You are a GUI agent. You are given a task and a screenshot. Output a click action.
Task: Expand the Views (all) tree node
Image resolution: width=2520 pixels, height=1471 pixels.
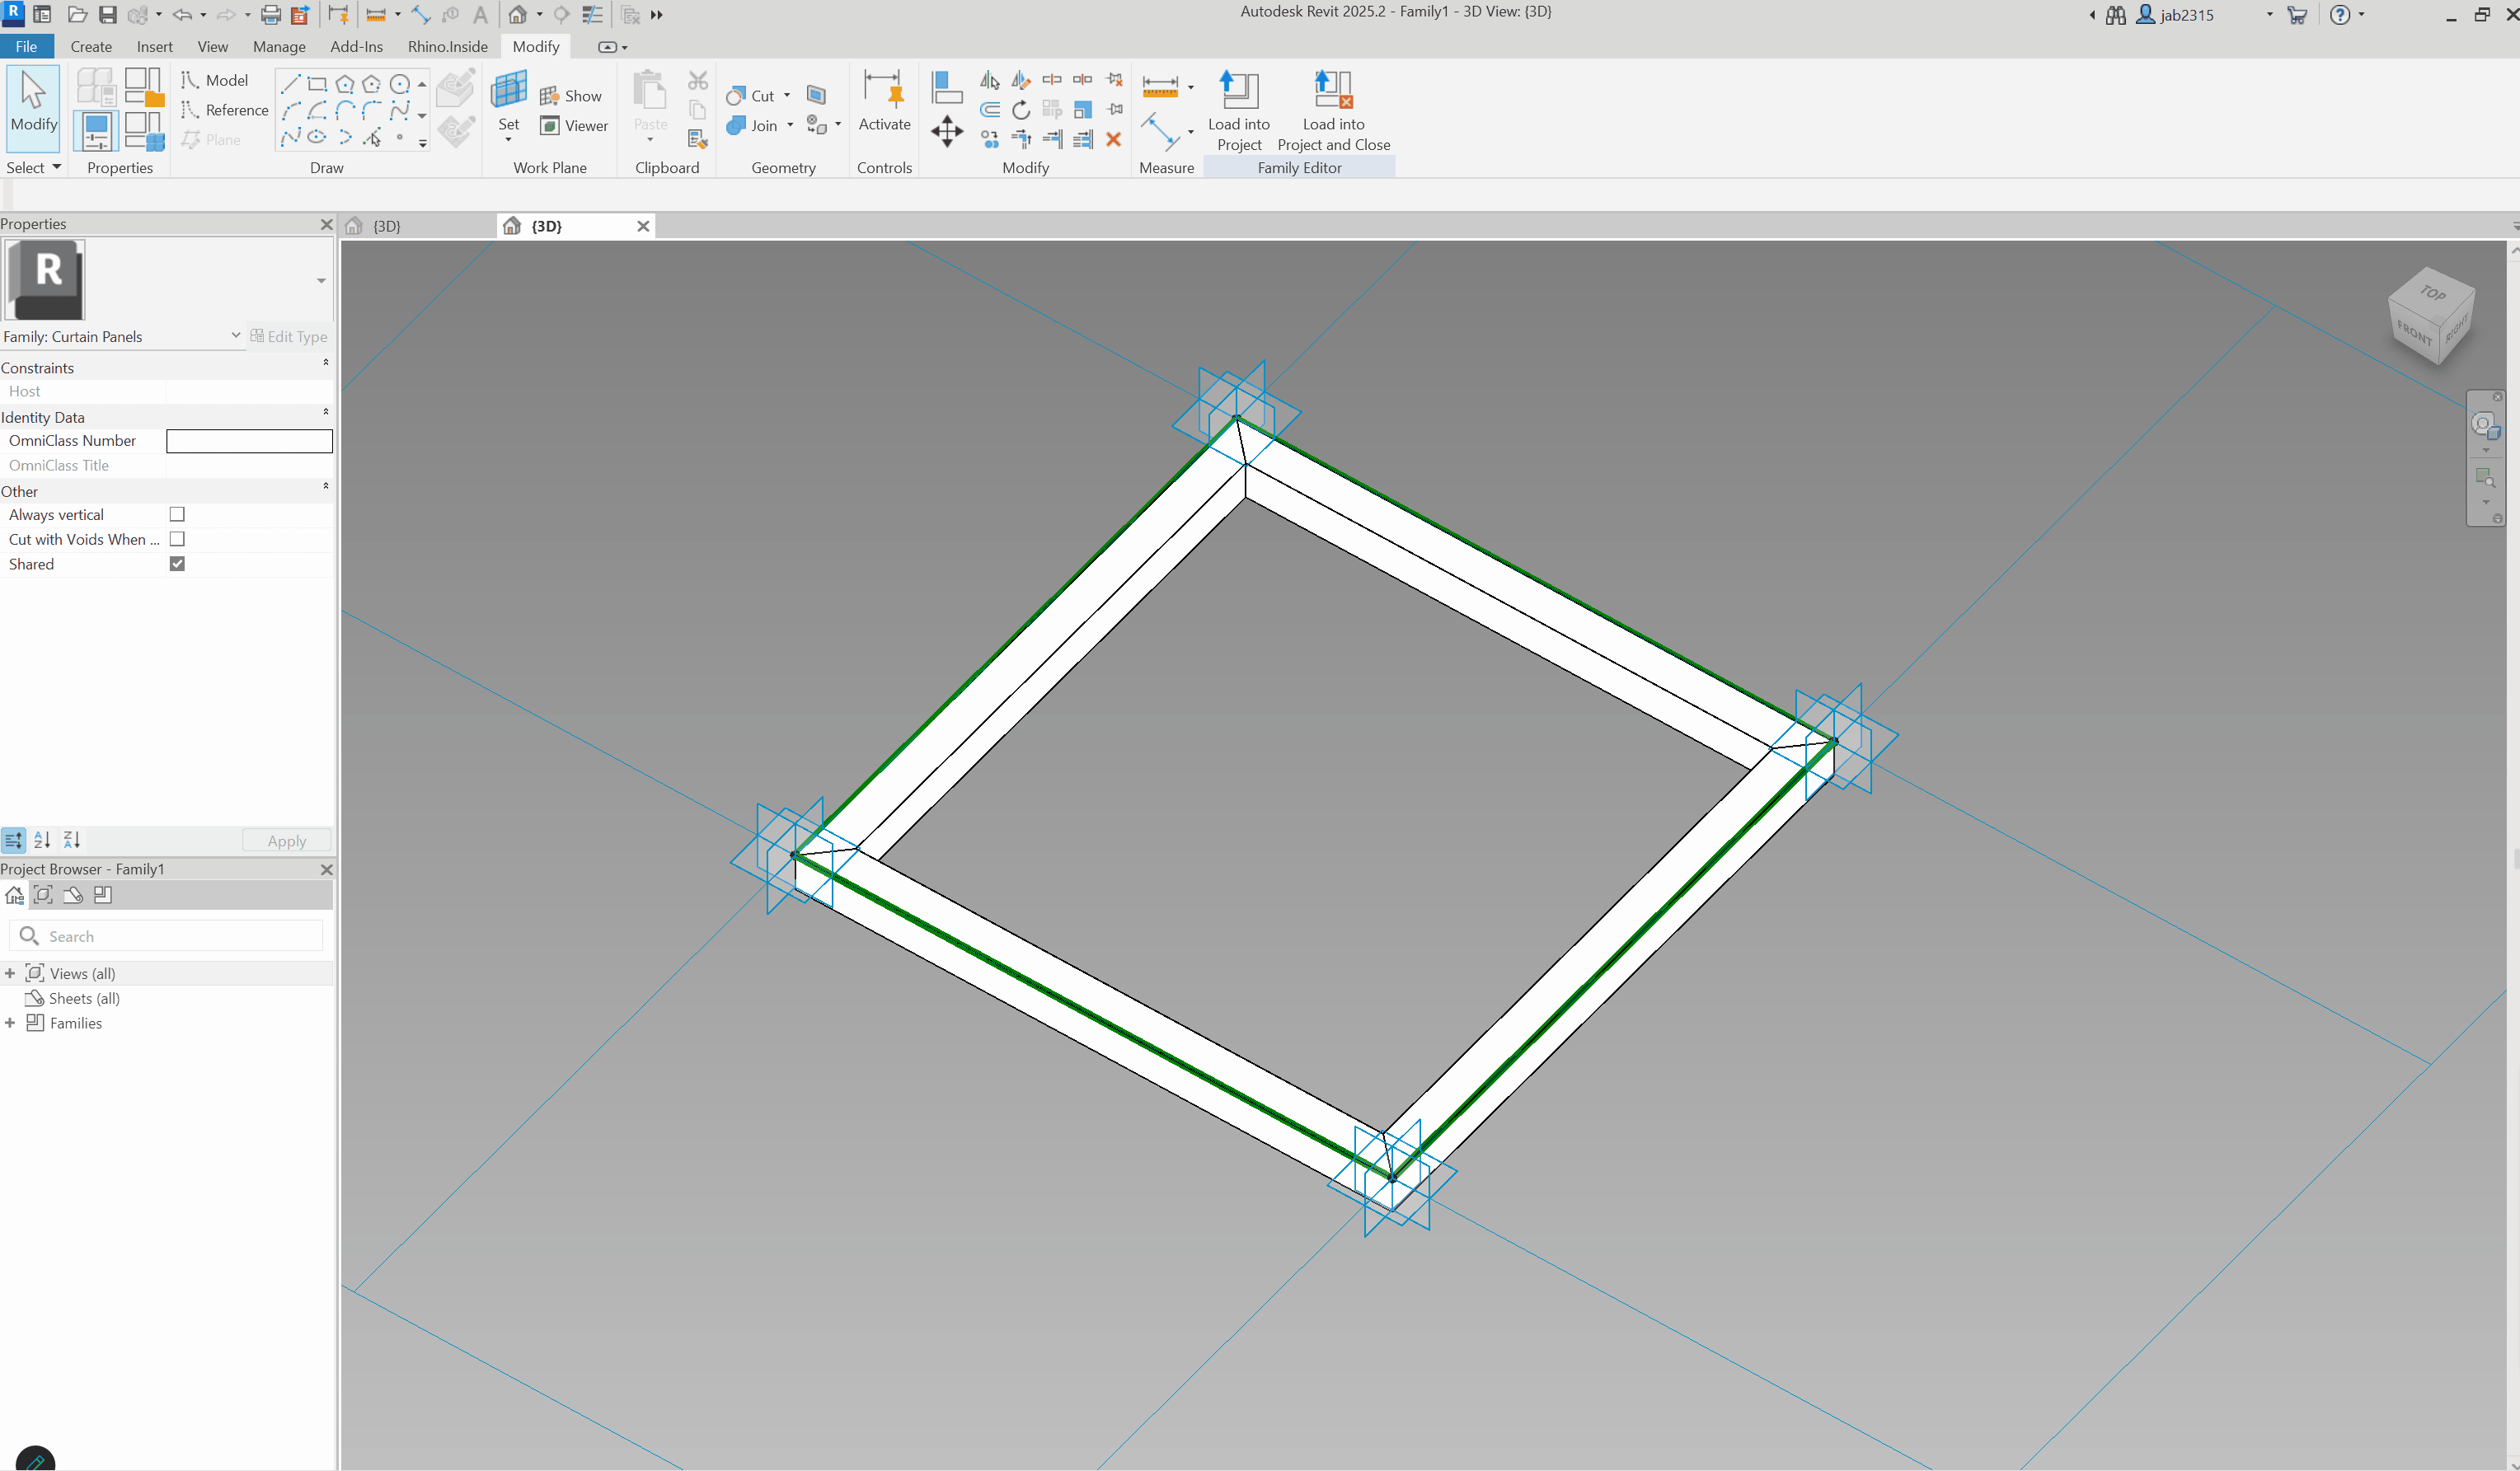[x=10, y=973]
